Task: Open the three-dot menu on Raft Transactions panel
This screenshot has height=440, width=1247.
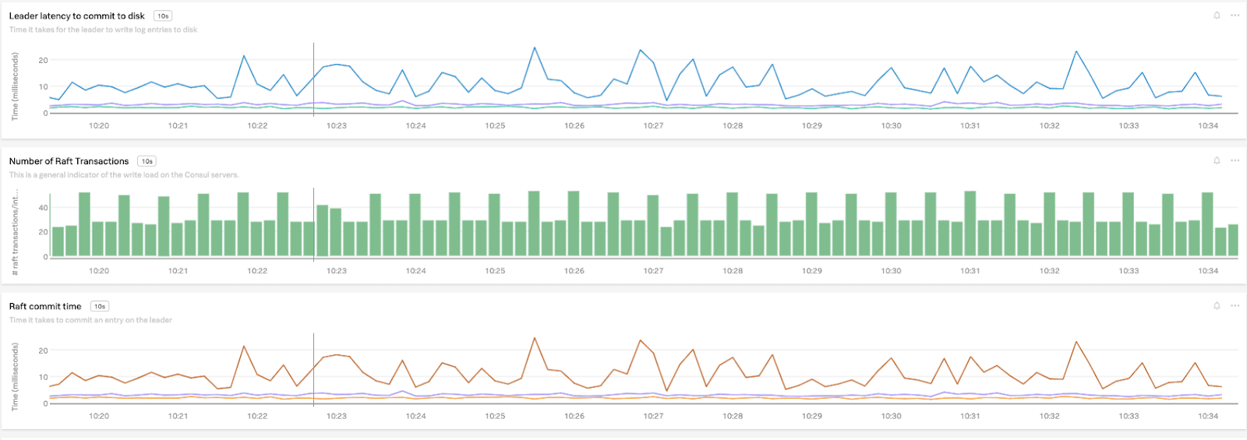Action: click(x=1235, y=160)
